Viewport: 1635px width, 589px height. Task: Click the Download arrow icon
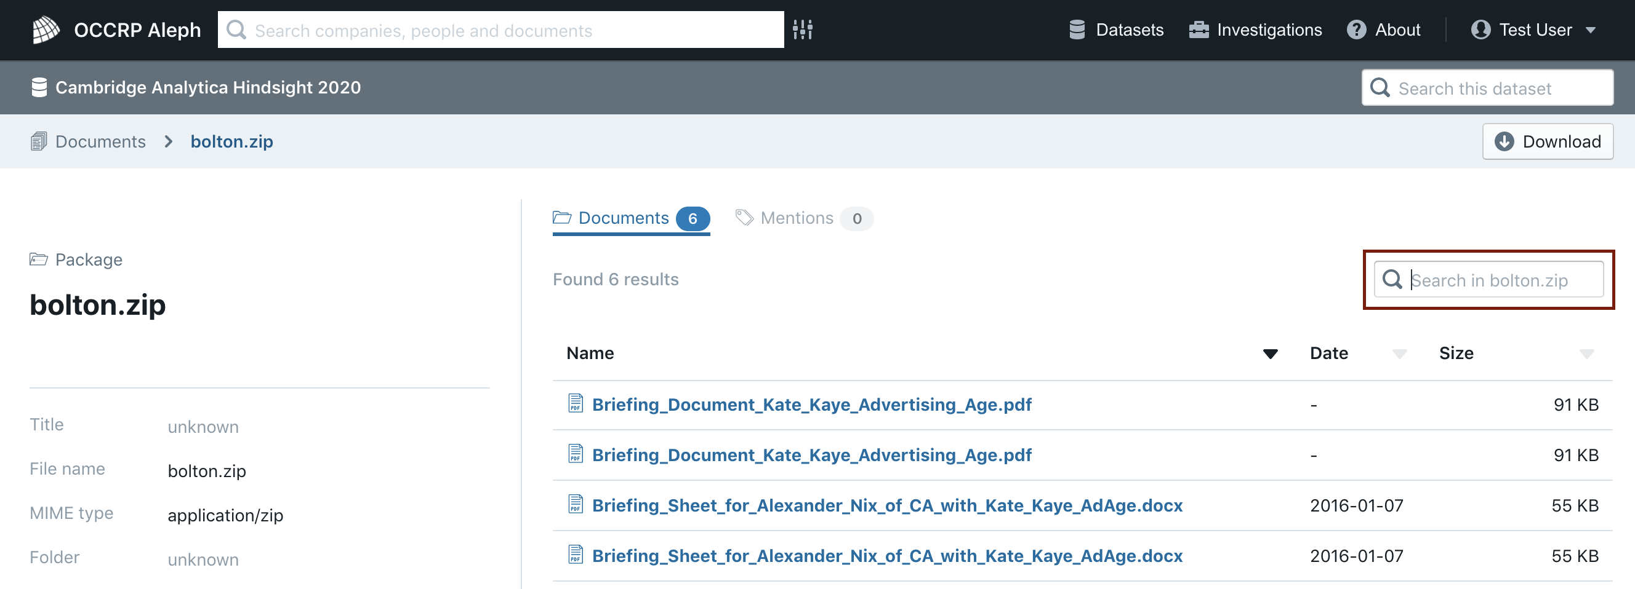point(1504,141)
